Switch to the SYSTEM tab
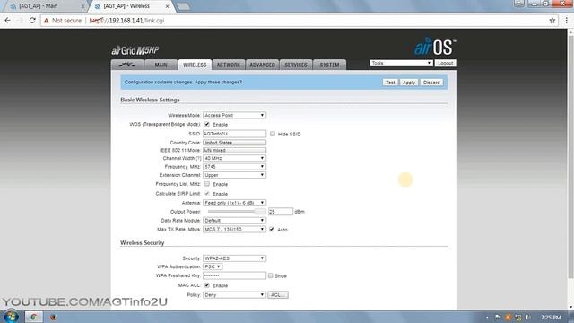The height and width of the screenshot is (323, 574). 329,65
